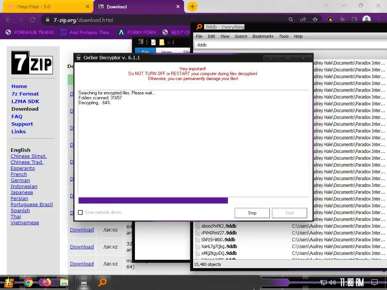Open a new tab with the plus button
Screen dimensions: 387x290
(192, 6)
